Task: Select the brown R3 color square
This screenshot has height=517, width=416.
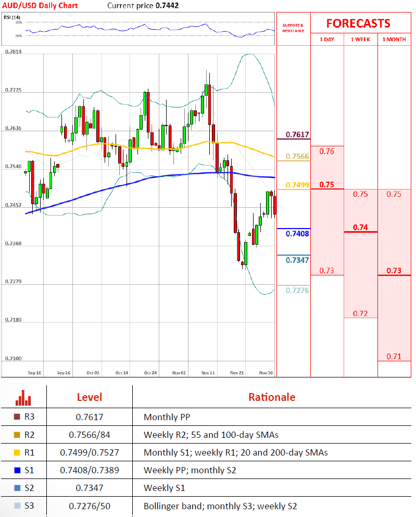Action: 17,417
